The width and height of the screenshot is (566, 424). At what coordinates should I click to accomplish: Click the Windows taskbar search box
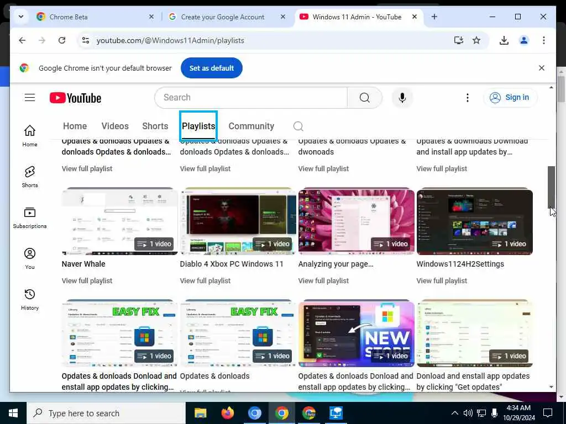[x=106, y=413]
